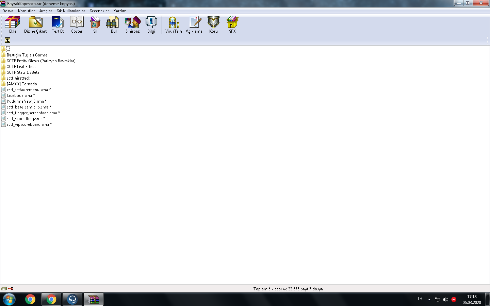Select file sctf_base_semiclip.sma
The height and width of the screenshot is (306, 490).
[x=29, y=107]
